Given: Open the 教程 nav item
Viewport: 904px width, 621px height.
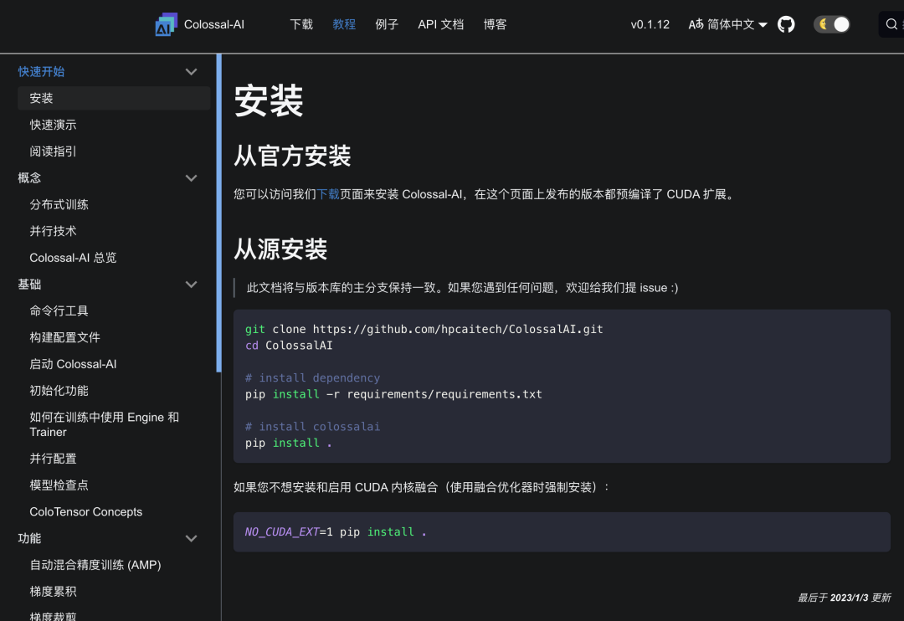Looking at the screenshot, I should 344,24.
